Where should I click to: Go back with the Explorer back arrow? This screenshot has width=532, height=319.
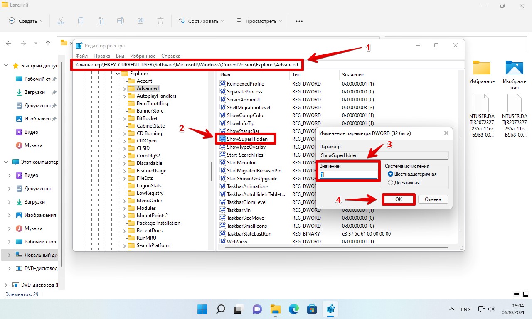[x=9, y=43]
